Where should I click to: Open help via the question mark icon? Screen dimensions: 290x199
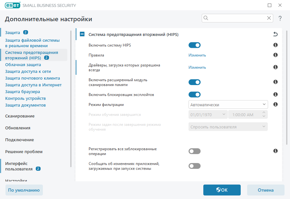(280, 18)
